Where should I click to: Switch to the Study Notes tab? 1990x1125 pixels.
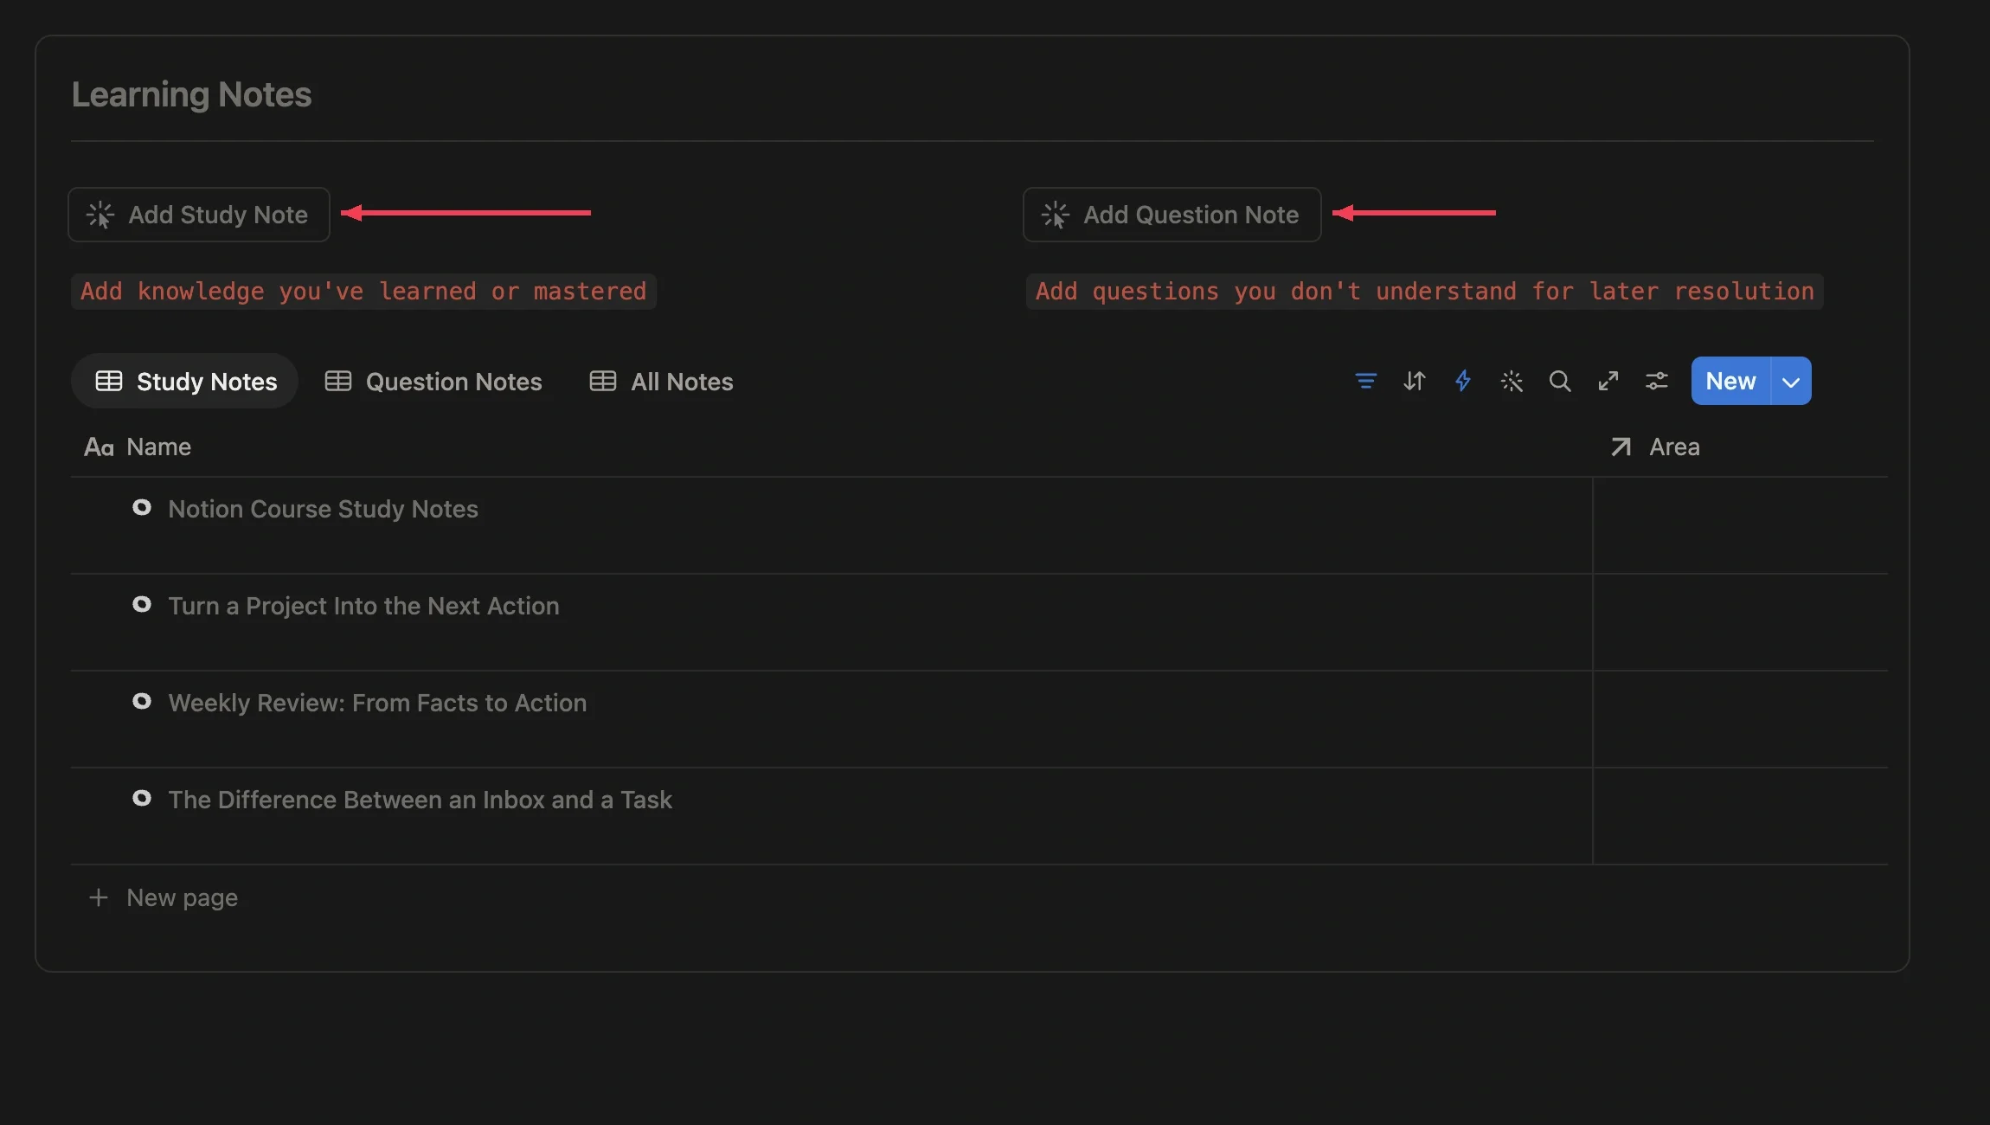click(185, 381)
